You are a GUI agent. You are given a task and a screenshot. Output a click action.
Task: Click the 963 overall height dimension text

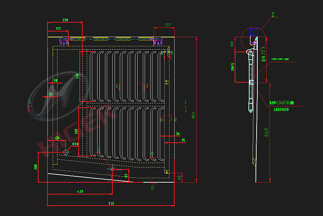[193, 116]
